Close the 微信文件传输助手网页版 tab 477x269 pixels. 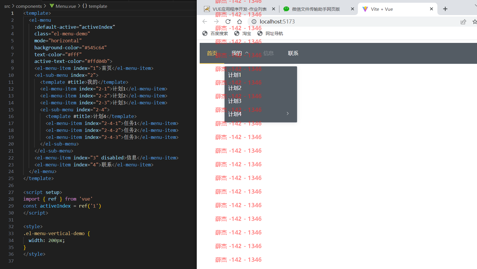pos(352,9)
